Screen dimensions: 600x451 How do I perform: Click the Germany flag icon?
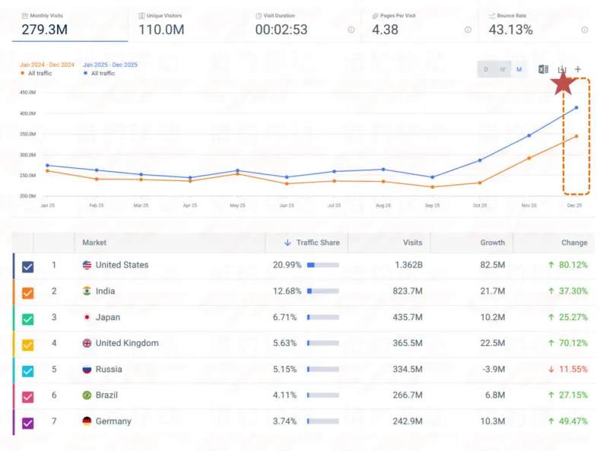[x=87, y=421]
